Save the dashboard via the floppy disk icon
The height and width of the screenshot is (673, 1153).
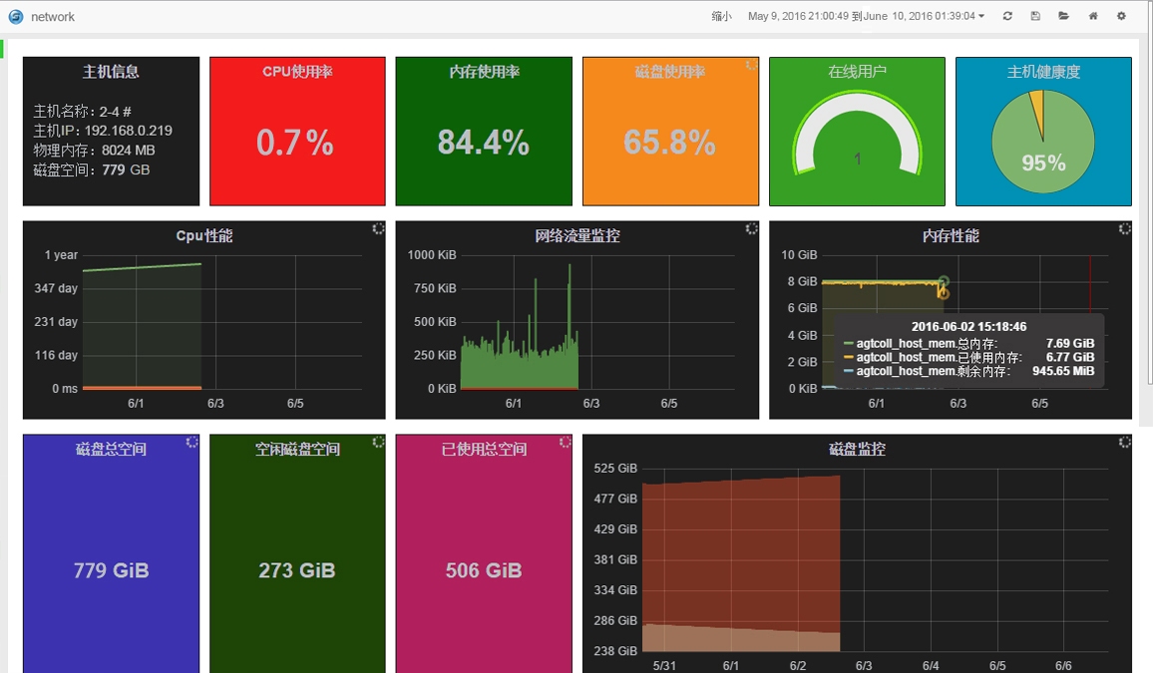pyautogui.click(x=1035, y=16)
